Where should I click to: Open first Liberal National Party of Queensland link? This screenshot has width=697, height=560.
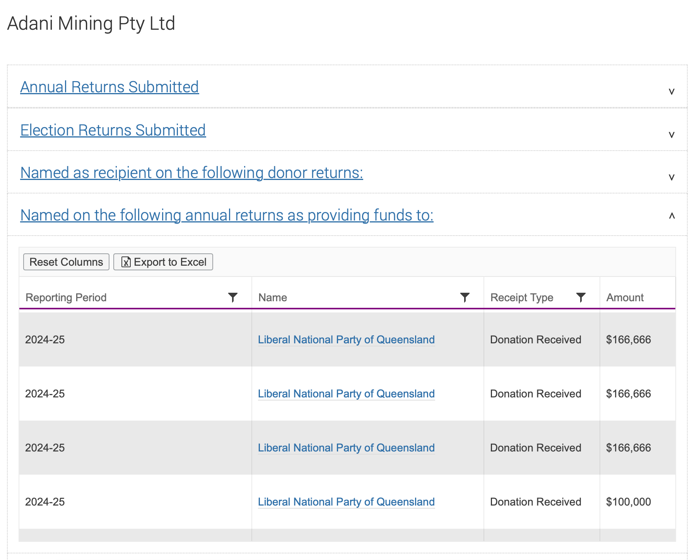[x=346, y=340]
